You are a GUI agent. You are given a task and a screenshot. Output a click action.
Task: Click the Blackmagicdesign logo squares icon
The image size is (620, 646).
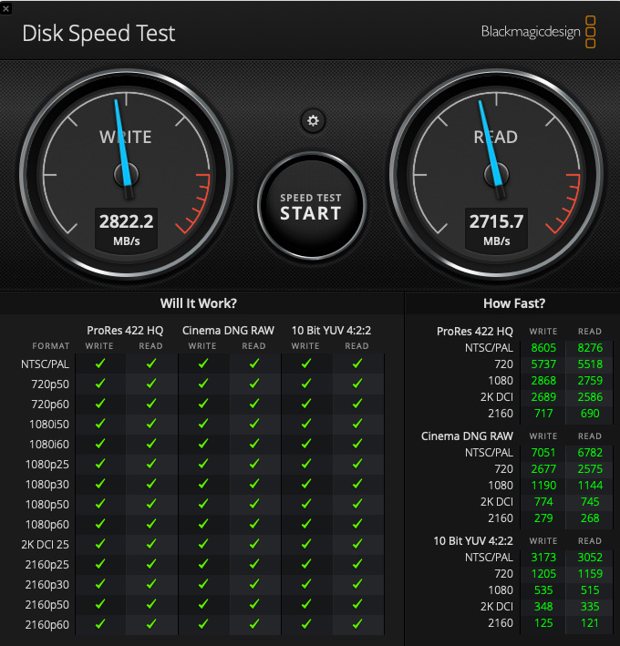pos(590,32)
